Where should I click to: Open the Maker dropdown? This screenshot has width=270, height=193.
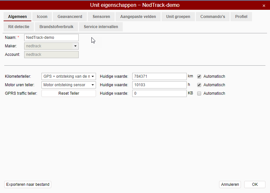coord(51,46)
